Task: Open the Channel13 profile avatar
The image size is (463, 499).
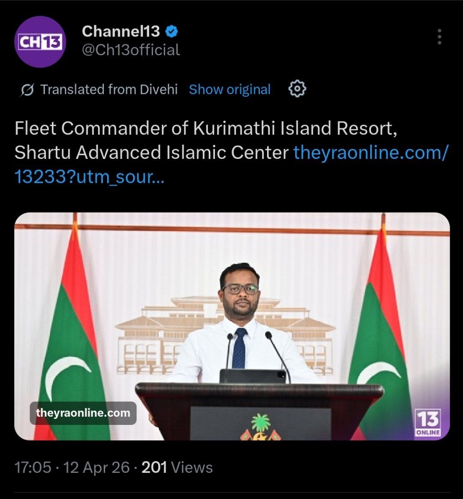Action: point(40,42)
